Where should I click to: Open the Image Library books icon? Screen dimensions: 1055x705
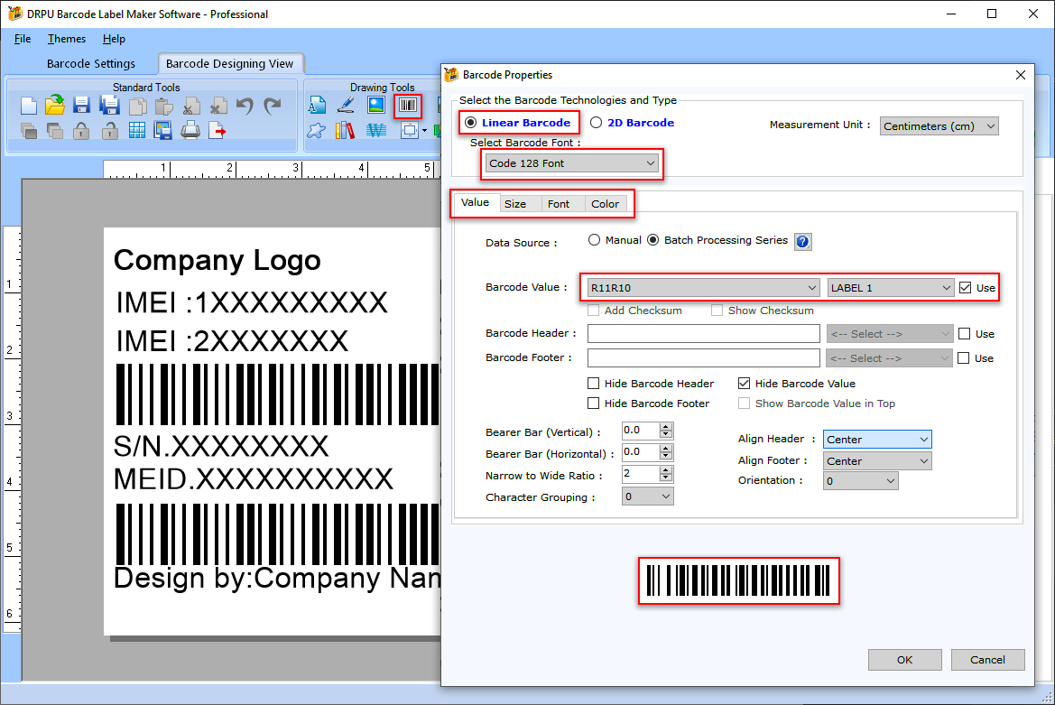tap(345, 131)
